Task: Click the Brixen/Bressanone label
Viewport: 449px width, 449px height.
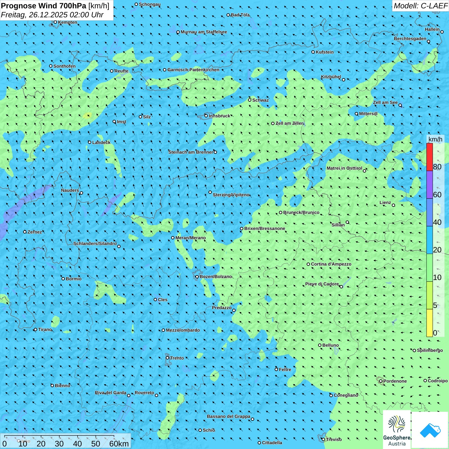Action: point(265,228)
